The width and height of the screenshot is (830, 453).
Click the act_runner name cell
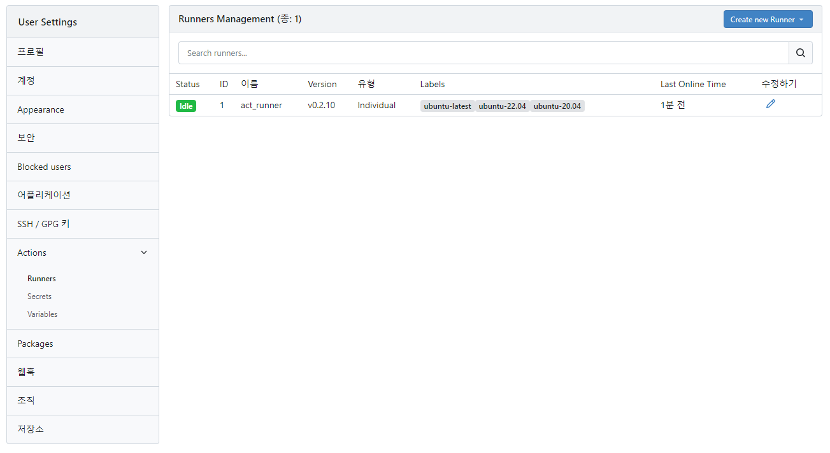click(261, 105)
